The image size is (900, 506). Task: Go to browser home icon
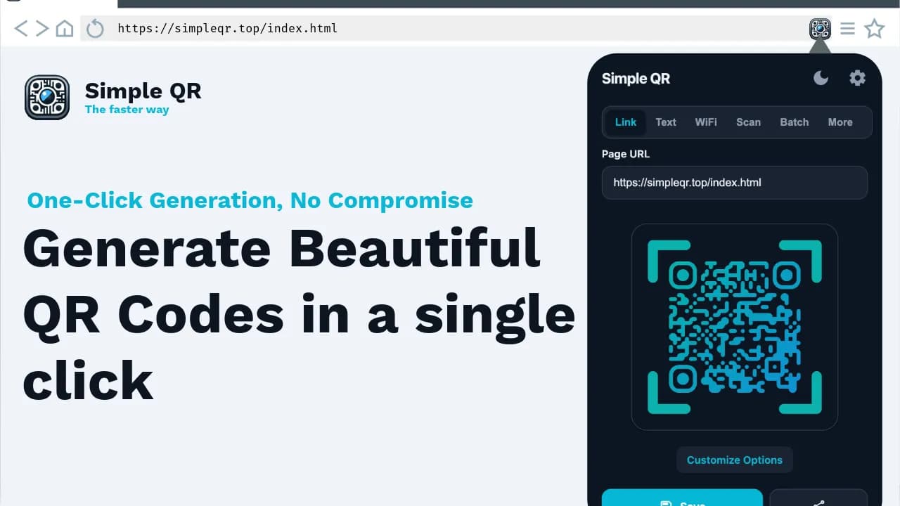tap(65, 28)
